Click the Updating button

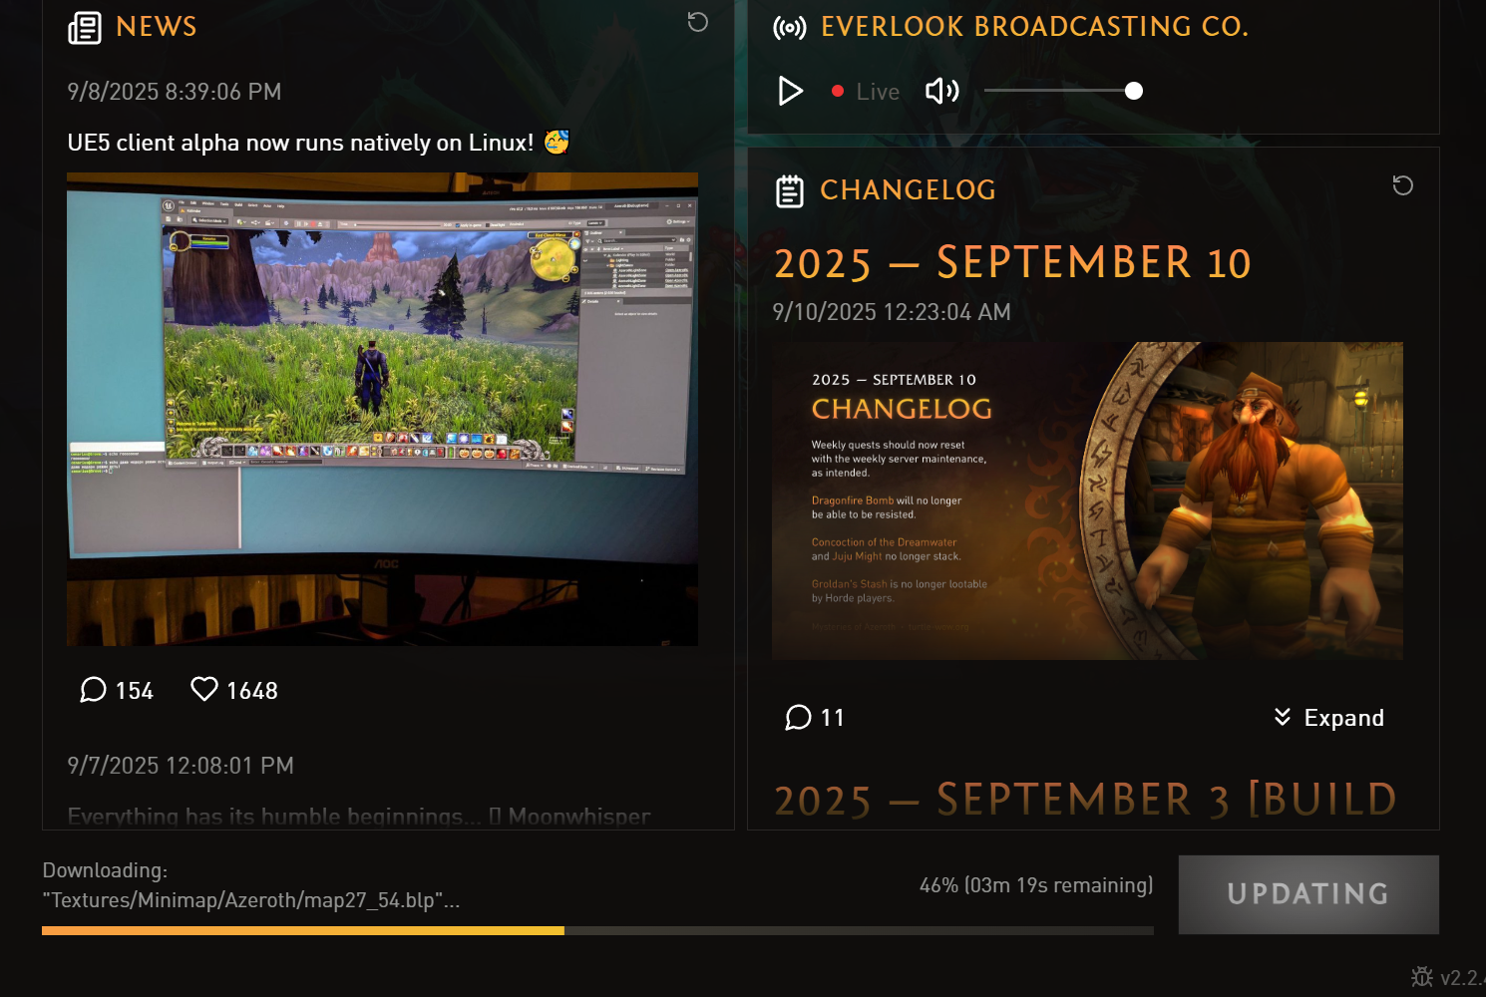1308,894
